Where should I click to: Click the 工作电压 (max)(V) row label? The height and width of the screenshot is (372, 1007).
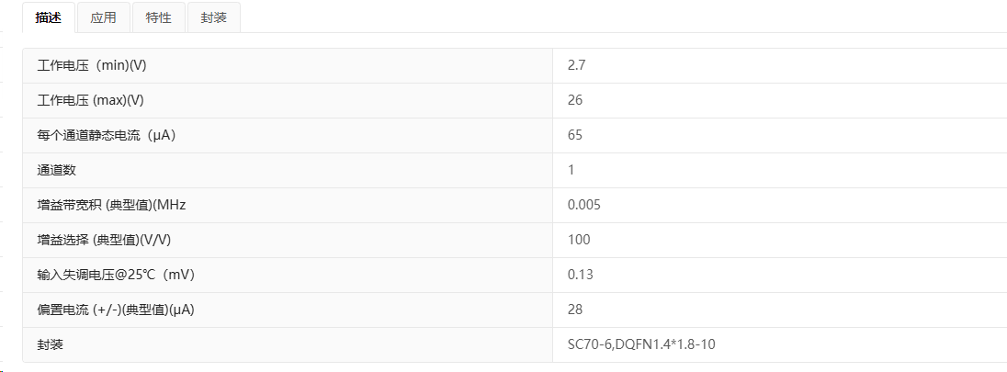pyautogui.click(x=91, y=100)
